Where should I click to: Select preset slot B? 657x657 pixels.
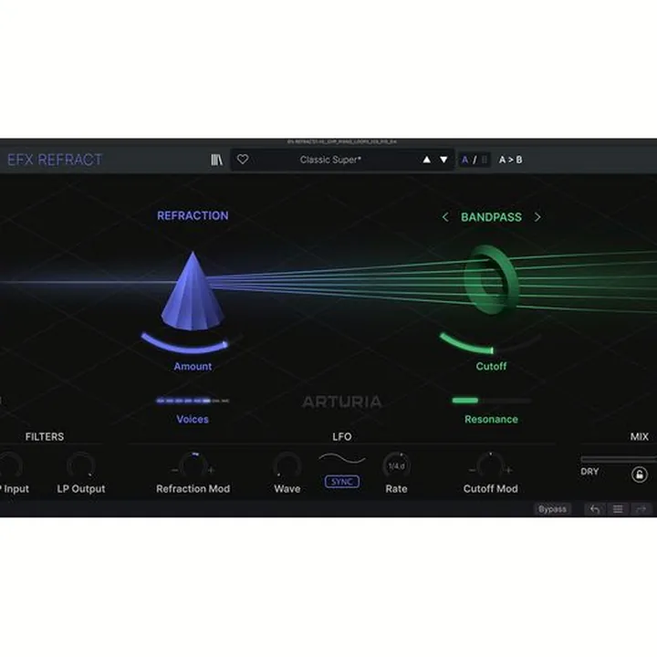click(485, 160)
